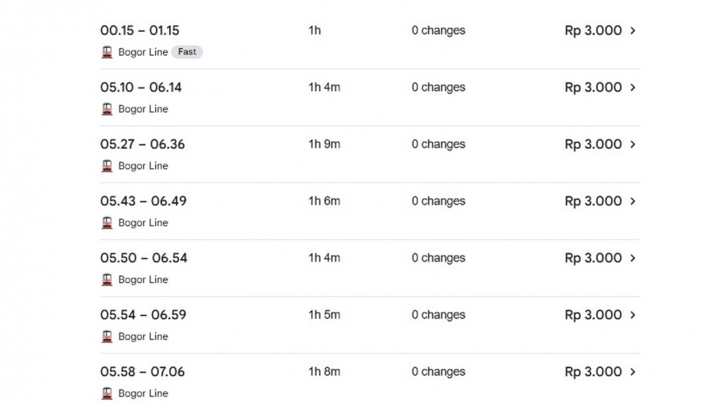Open details chevron for 05.50 – 06.54
720x403 pixels.
(x=632, y=259)
